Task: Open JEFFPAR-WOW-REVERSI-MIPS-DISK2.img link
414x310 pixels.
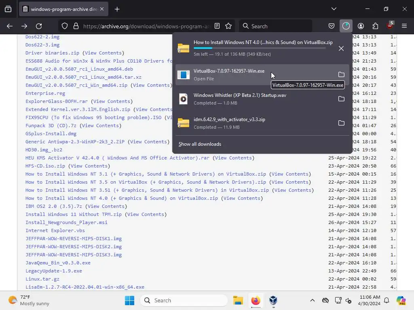Action: pos(74,247)
